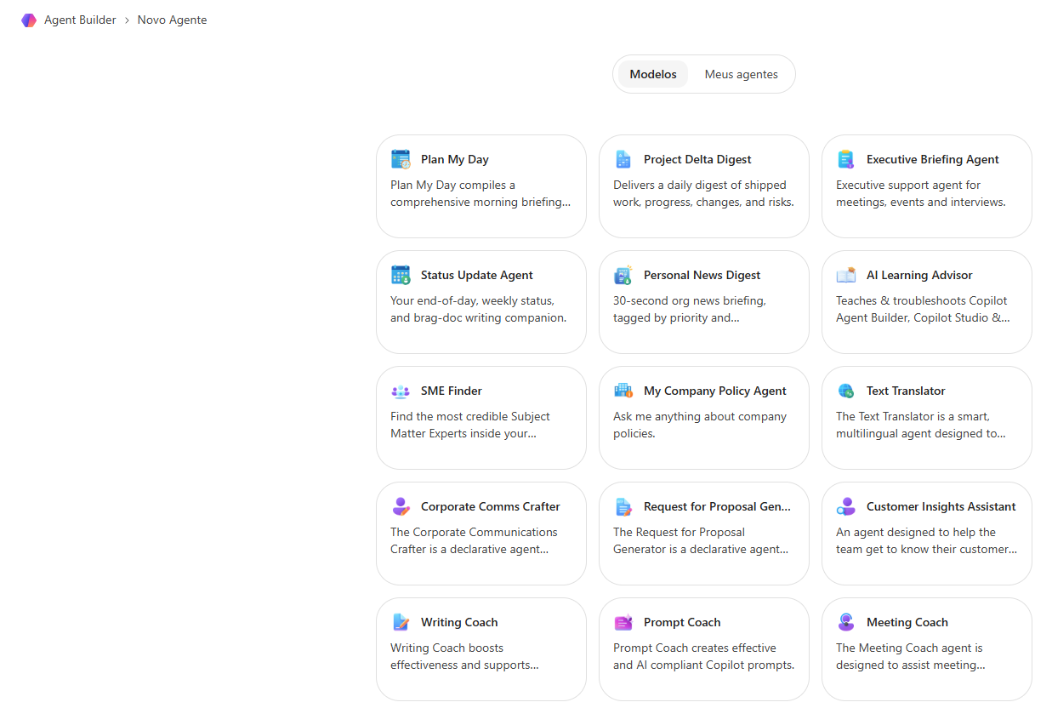The width and height of the screenshot is (1052, 708).
Task: Click the Copilot logo icon in the breadcrumb
Action: 29,20
